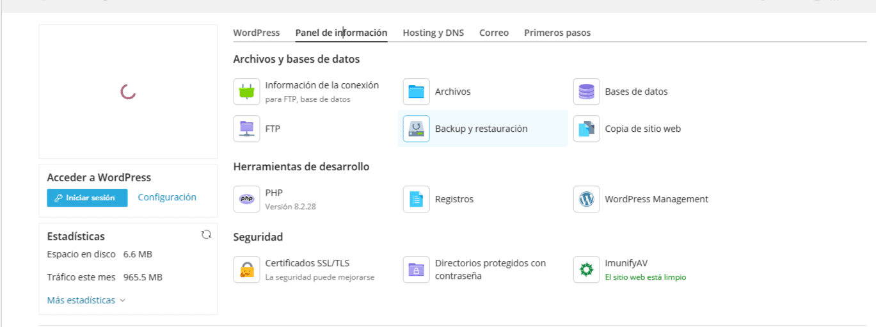Open Información de la conexión link
Screen dimensions: 876x327
click(x=322, y=85)
